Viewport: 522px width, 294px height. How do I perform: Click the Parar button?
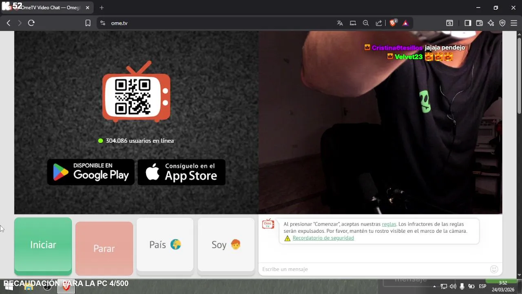(104, 248)
